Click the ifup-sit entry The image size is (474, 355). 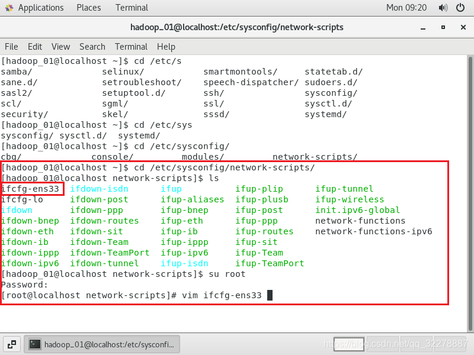coord(257,242)
